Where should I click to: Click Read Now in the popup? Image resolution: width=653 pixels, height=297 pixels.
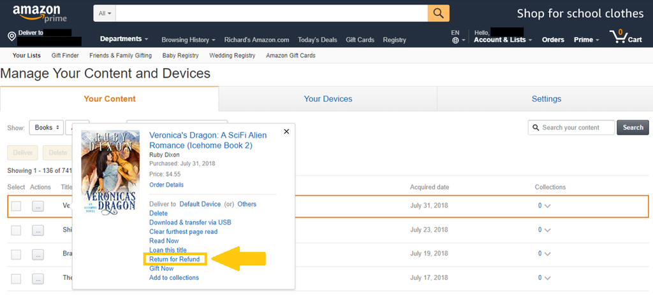[x=164, y=240]
